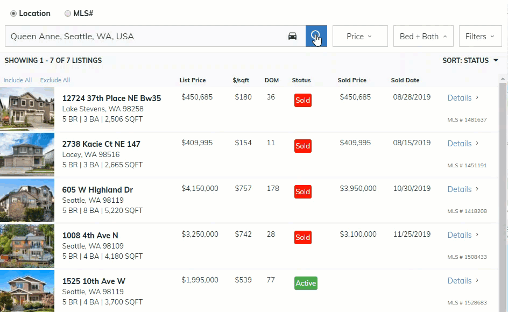Screen dimensions: 508x312
Task: Select the Location radio button
Action: coord(13,13)
